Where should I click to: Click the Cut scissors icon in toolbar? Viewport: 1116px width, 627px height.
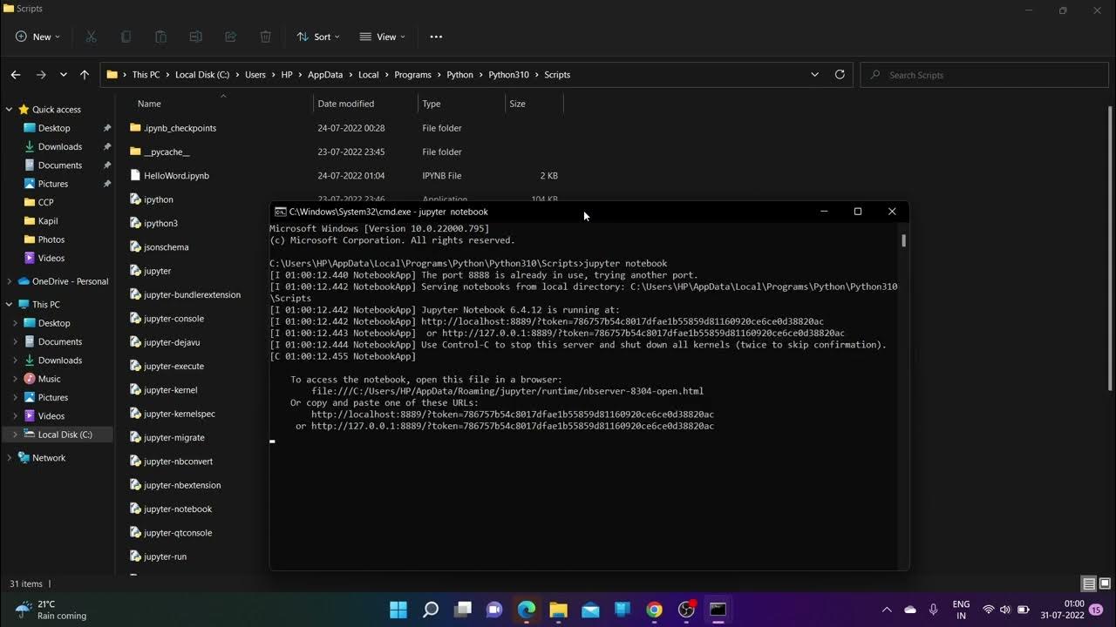(x=91, y=37)
